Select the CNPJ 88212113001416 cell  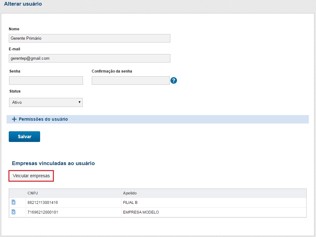(x=43, y=203)
